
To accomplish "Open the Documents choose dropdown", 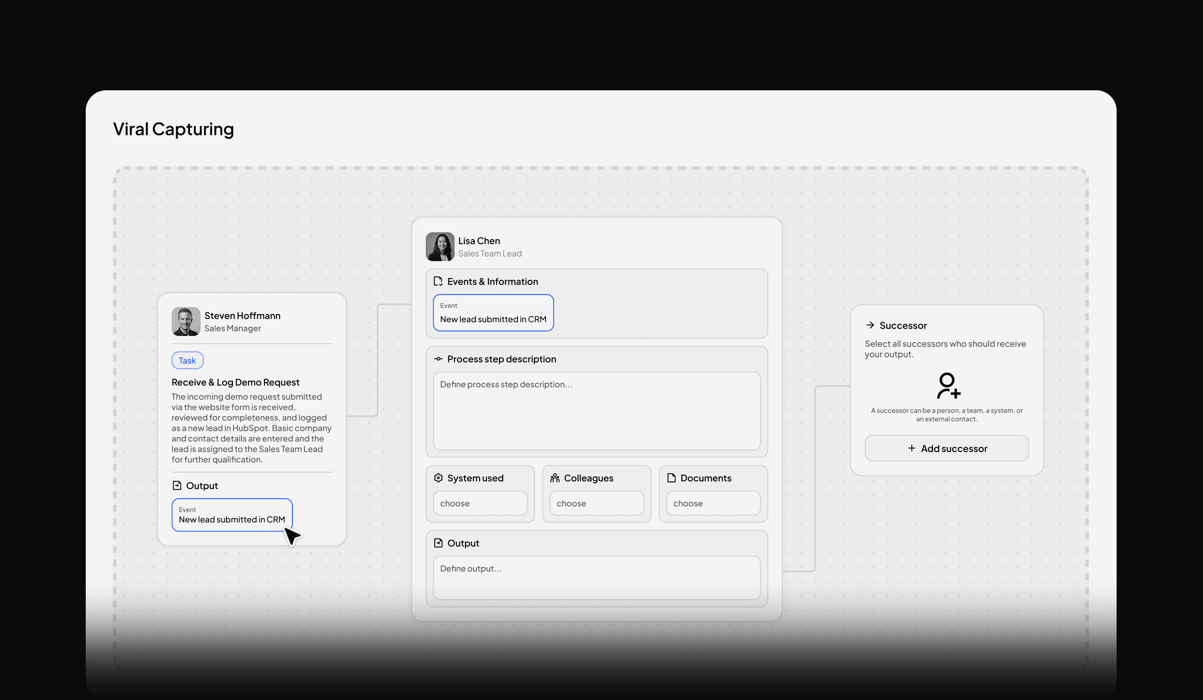I will pos(713,503).
